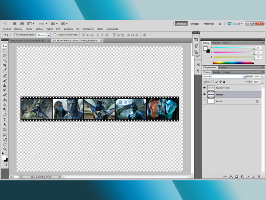Select the Pozadí layer thumbnail
This screenshot has width=266, height=200.
[211, 102]
